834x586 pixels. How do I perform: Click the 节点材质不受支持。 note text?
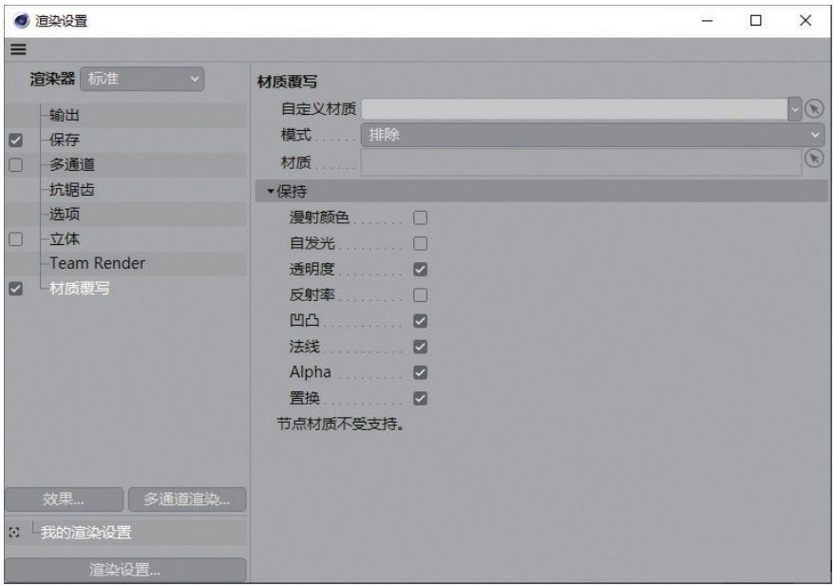pyautogui.click(x=340, y=425)
